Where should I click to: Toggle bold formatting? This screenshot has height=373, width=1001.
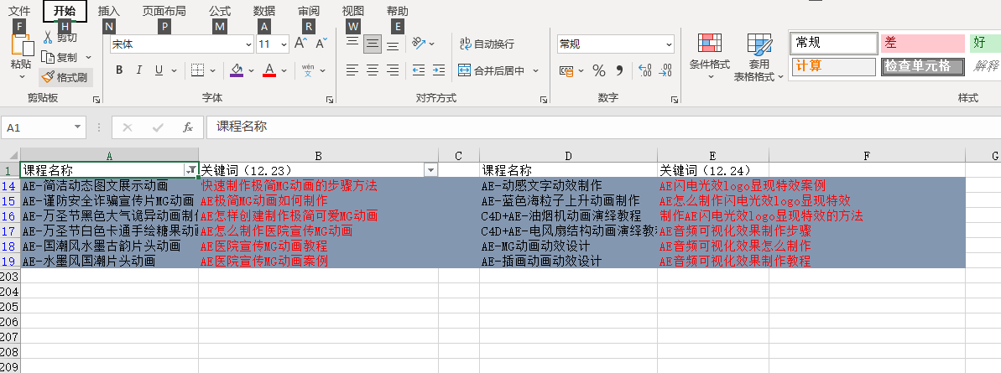pos(119,70)
